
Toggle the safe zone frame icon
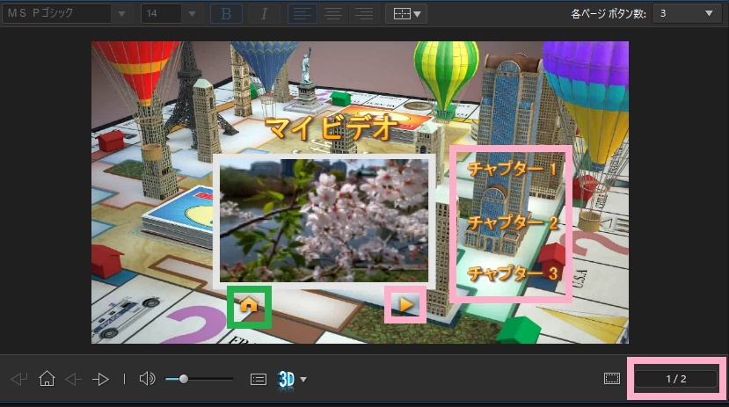(x=612, y=379)
